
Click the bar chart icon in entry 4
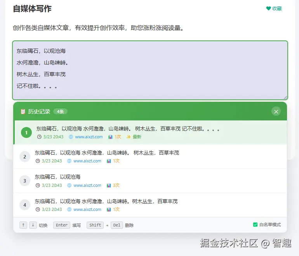coord(109,209)
